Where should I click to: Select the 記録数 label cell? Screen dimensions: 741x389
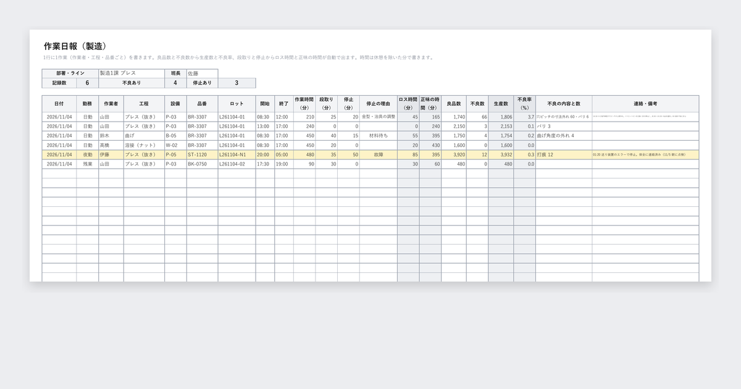coord(59,83)
